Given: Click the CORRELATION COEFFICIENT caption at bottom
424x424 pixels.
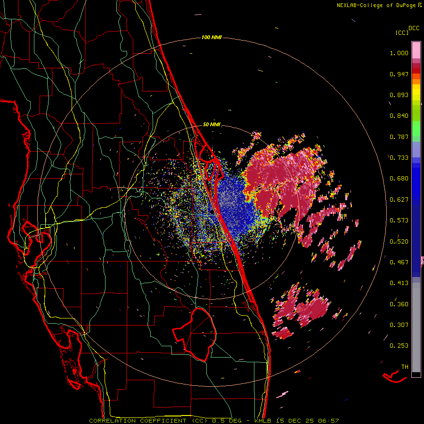Looking at the screenshot, I should coord(214,421).
